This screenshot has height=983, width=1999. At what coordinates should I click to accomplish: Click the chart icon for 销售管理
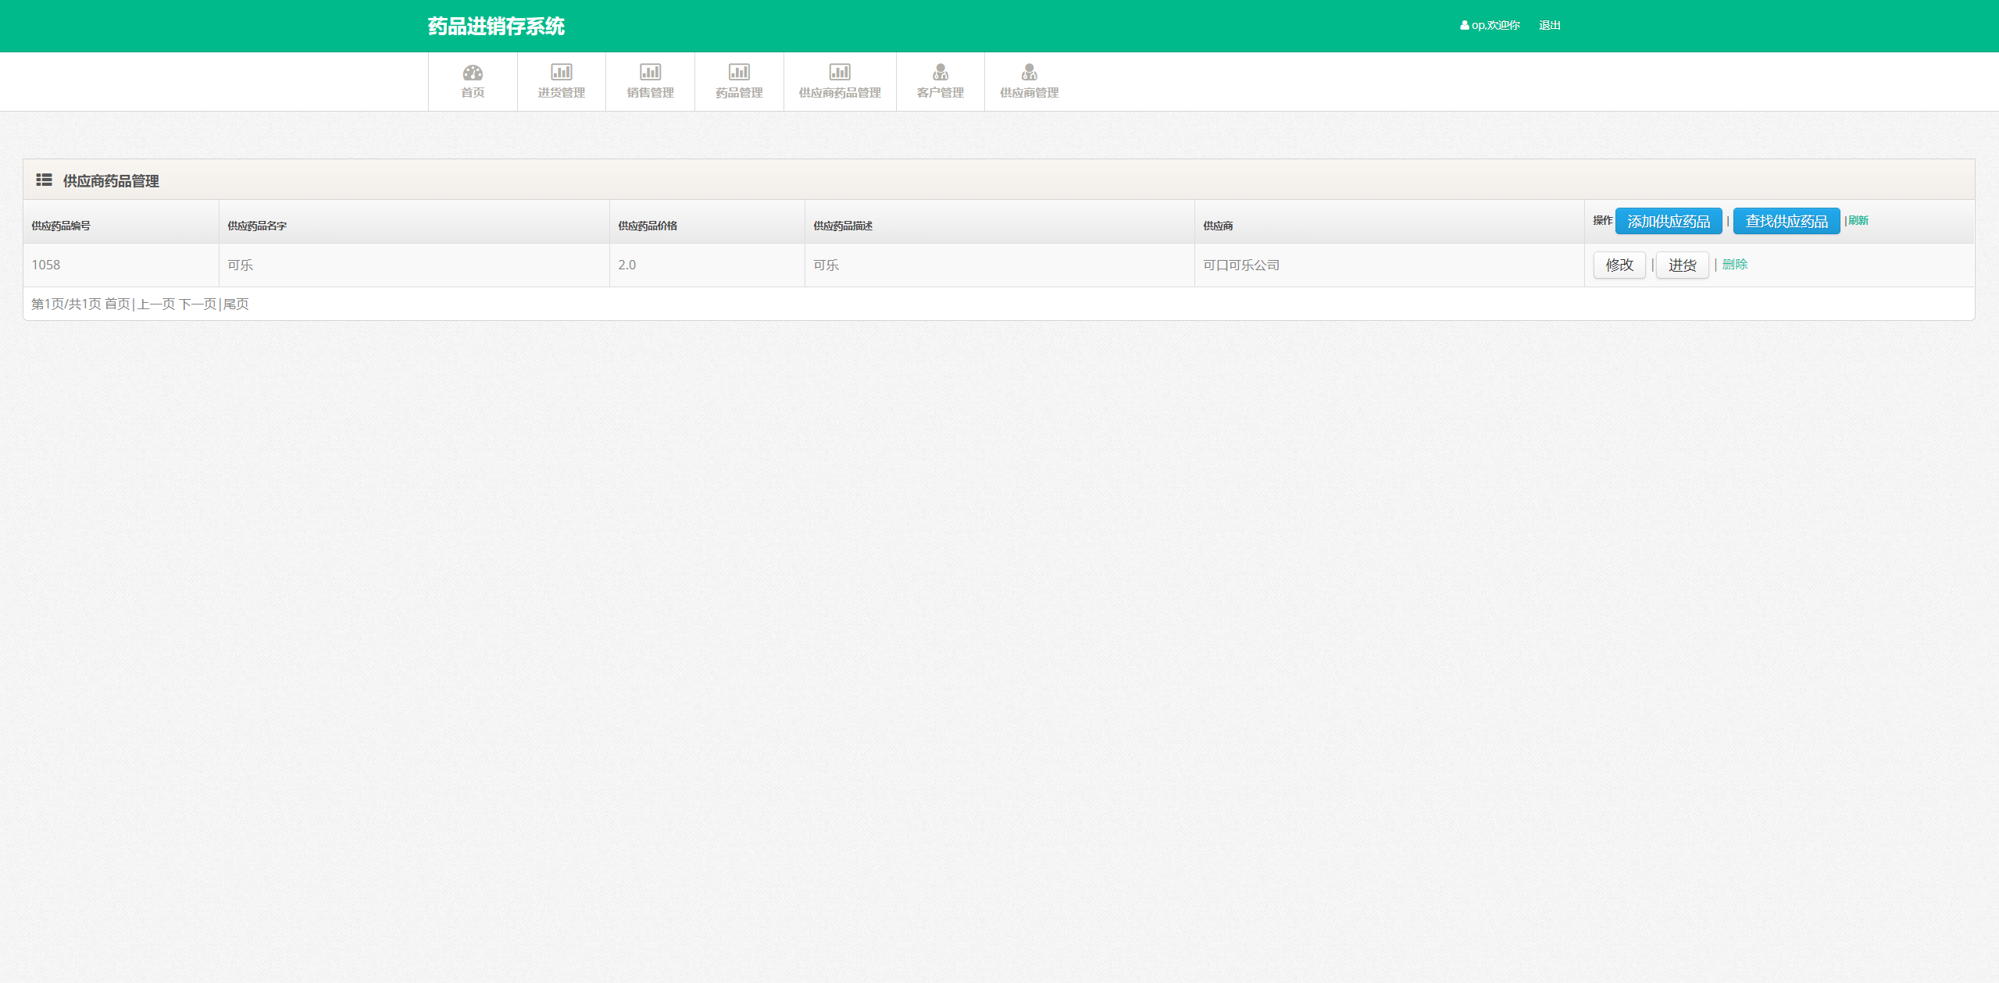(650, 72)
